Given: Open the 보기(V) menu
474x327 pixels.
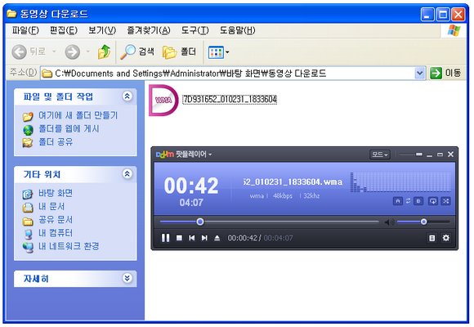Looking at the screenshot, I should tap(102, 30).
